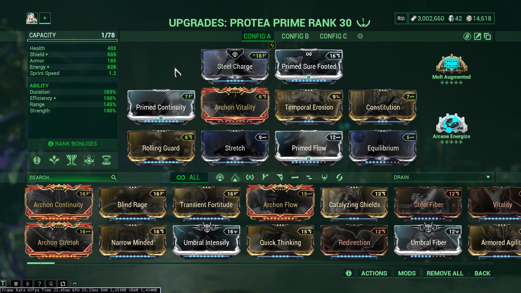Click the mod list horizontal scrollbar
This screenshot has width=521, height=293.
tap(260, 263)
